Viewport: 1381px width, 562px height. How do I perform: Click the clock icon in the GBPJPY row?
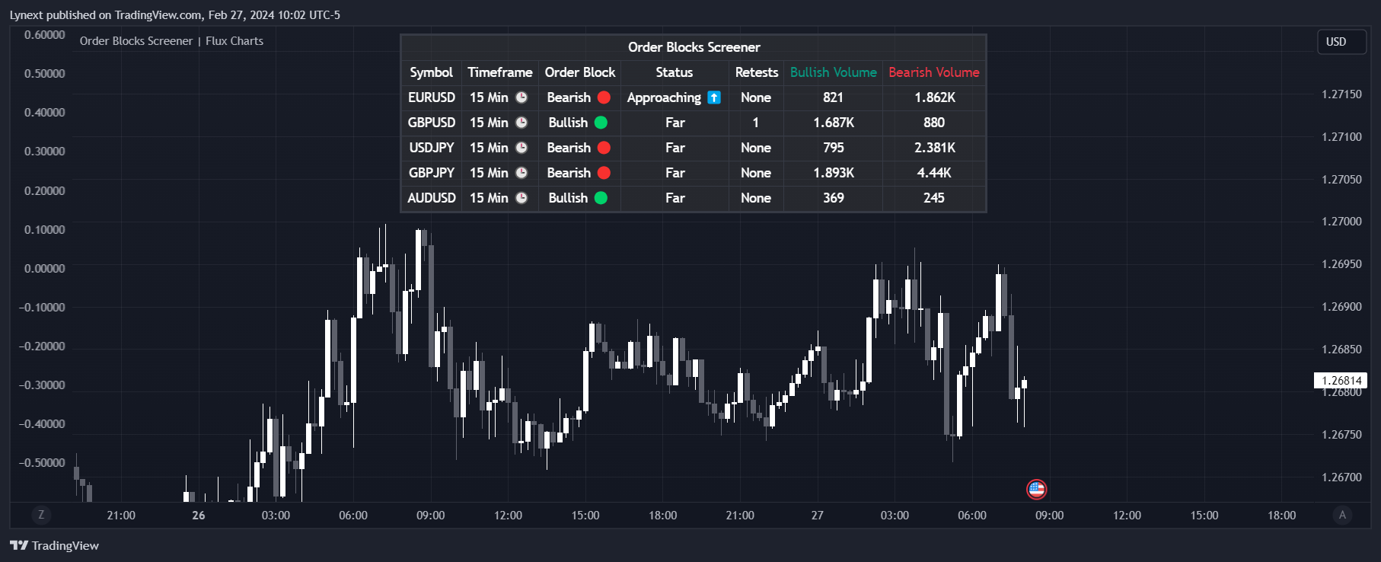tap(521, 173)
